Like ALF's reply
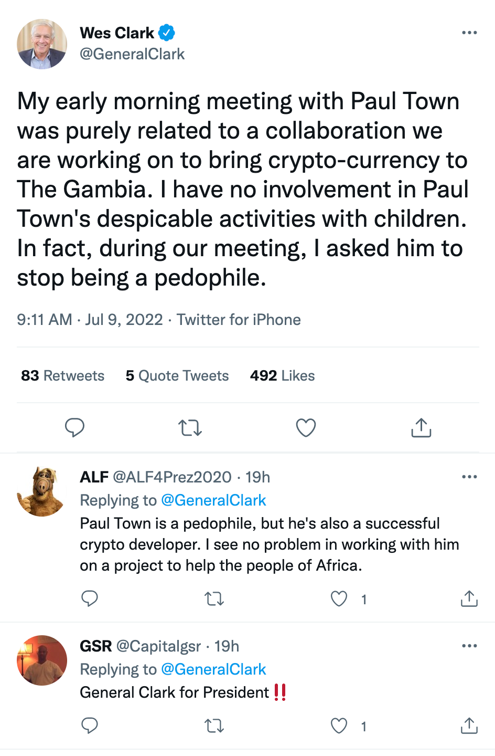Screen dimensions: 495x756 click(x=339, y=598)
